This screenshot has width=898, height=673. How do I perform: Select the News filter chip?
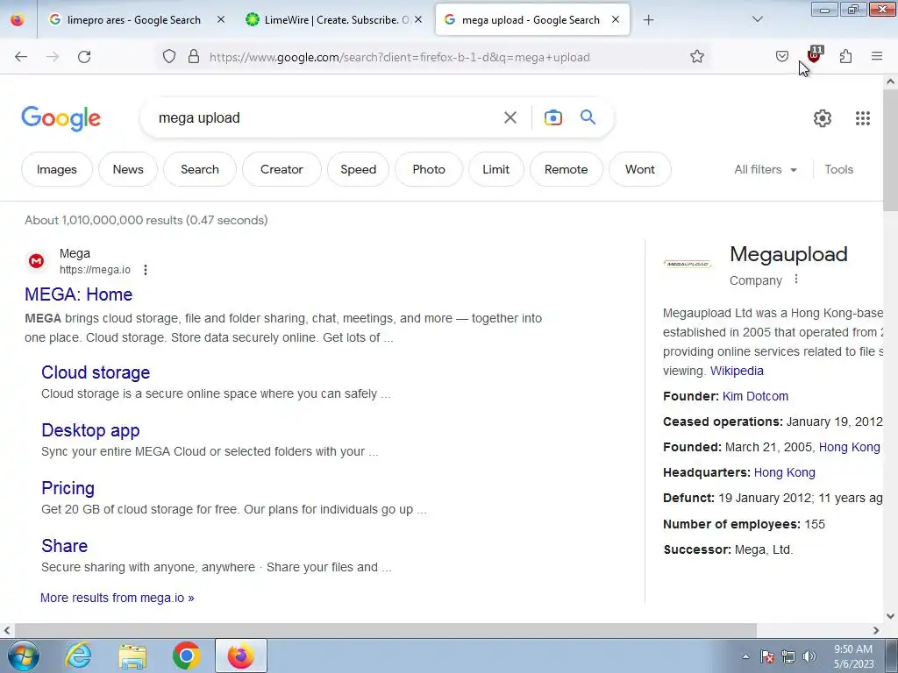pyautogui.click(x=128, y=169)
